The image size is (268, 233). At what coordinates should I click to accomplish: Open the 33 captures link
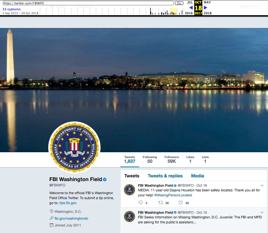[12, 9]
